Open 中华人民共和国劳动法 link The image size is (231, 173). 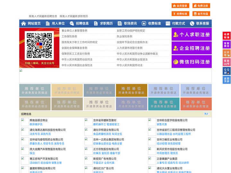pos(130,65)
